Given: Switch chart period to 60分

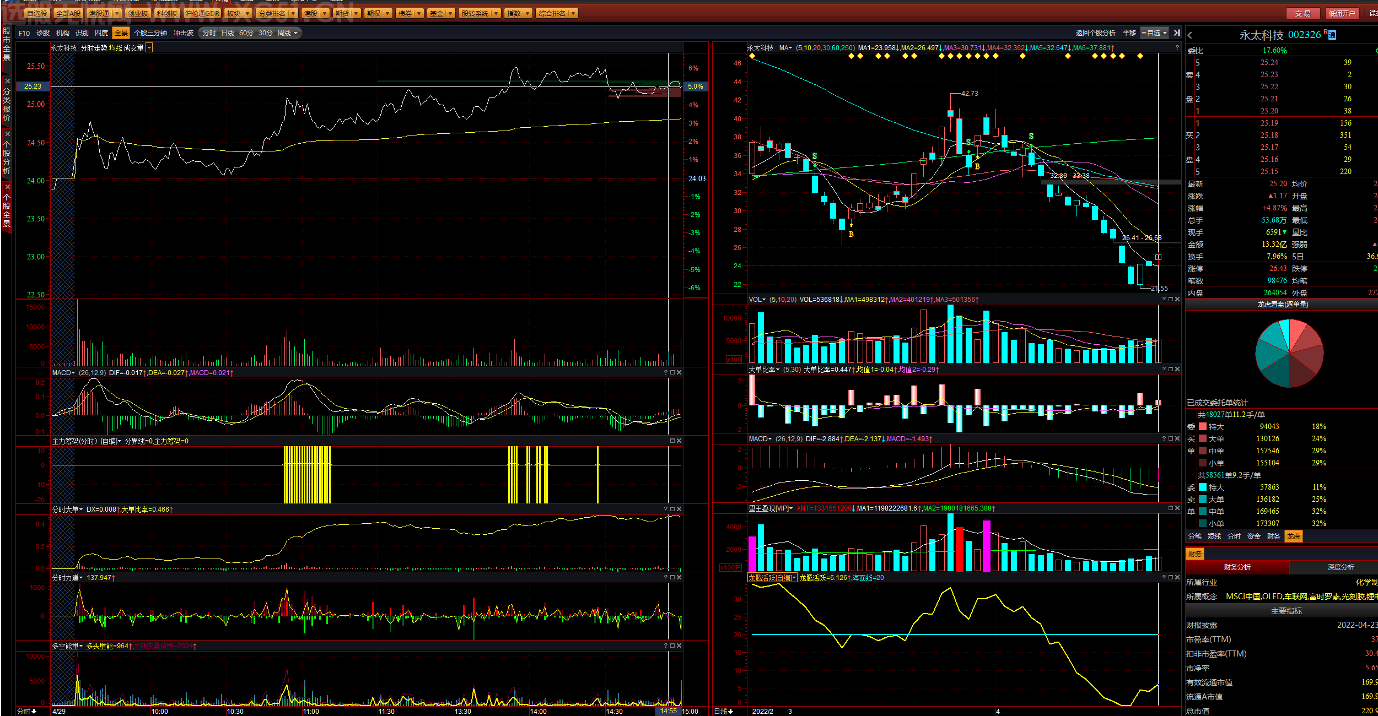Looking at the screenshot, I should tap(246, 33).
